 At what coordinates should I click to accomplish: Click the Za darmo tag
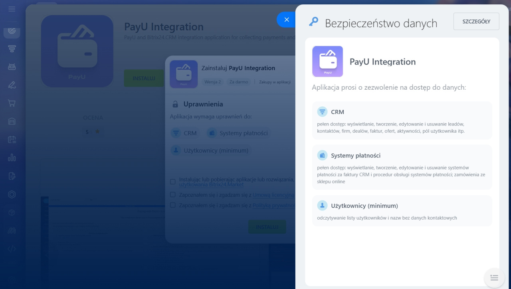click(x=239, y=82)
